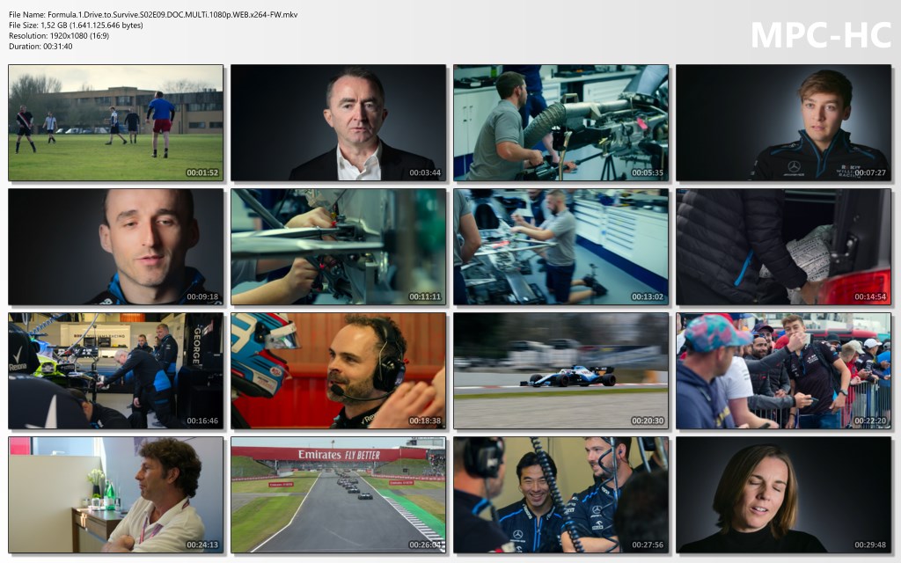The width and height of the screenshot is (901, 563).
Task: Click the 00:09:18 timestamp label
Action: [x=201, y=297]
